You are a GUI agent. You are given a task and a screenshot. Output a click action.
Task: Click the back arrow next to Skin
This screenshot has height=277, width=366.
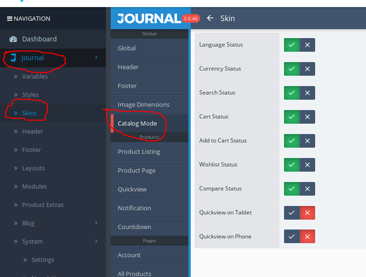pos(210,18)
